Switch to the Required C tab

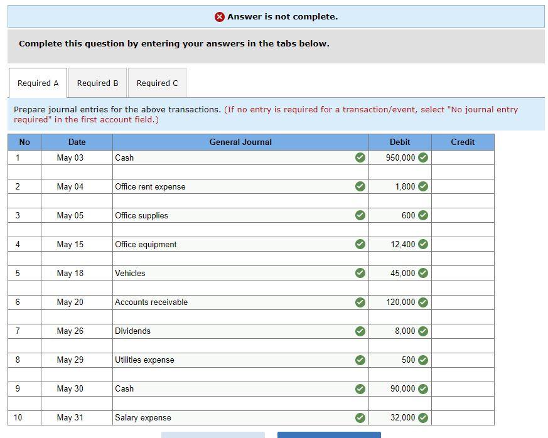click(157, 82)
